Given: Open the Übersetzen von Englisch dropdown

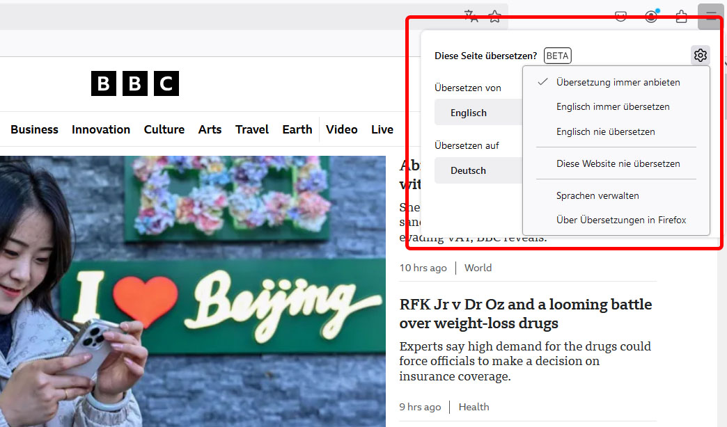Looking at the screenshot, I should (468, 112).
